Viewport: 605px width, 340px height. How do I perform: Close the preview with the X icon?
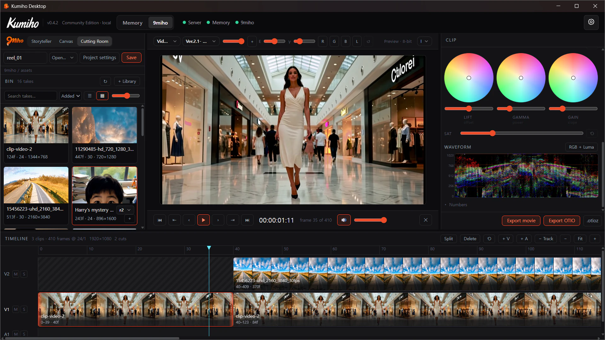pyautogui.click(x=426, y=220)
